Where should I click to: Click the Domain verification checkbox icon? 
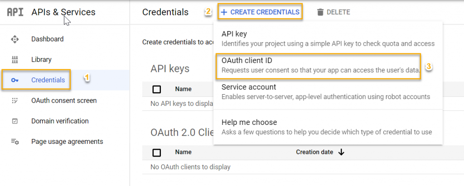click(x=14, y=121)
